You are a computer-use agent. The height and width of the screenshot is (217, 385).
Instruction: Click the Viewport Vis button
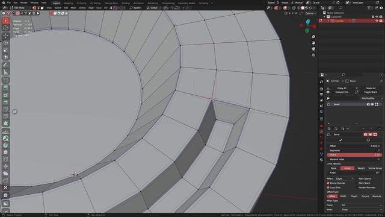pyautogui.click(x=342, y=92)
